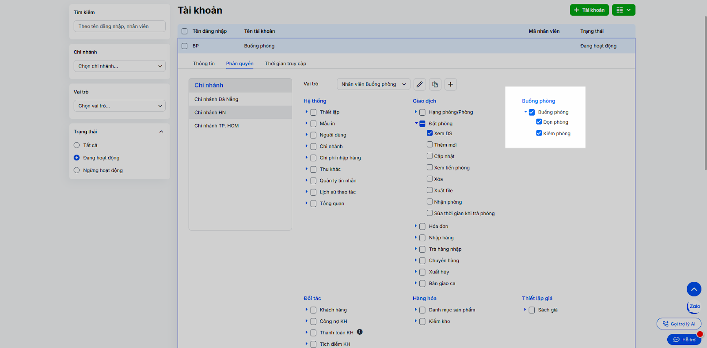Switch to the Thông tin tab
The image size is (707, 348).
204,64
